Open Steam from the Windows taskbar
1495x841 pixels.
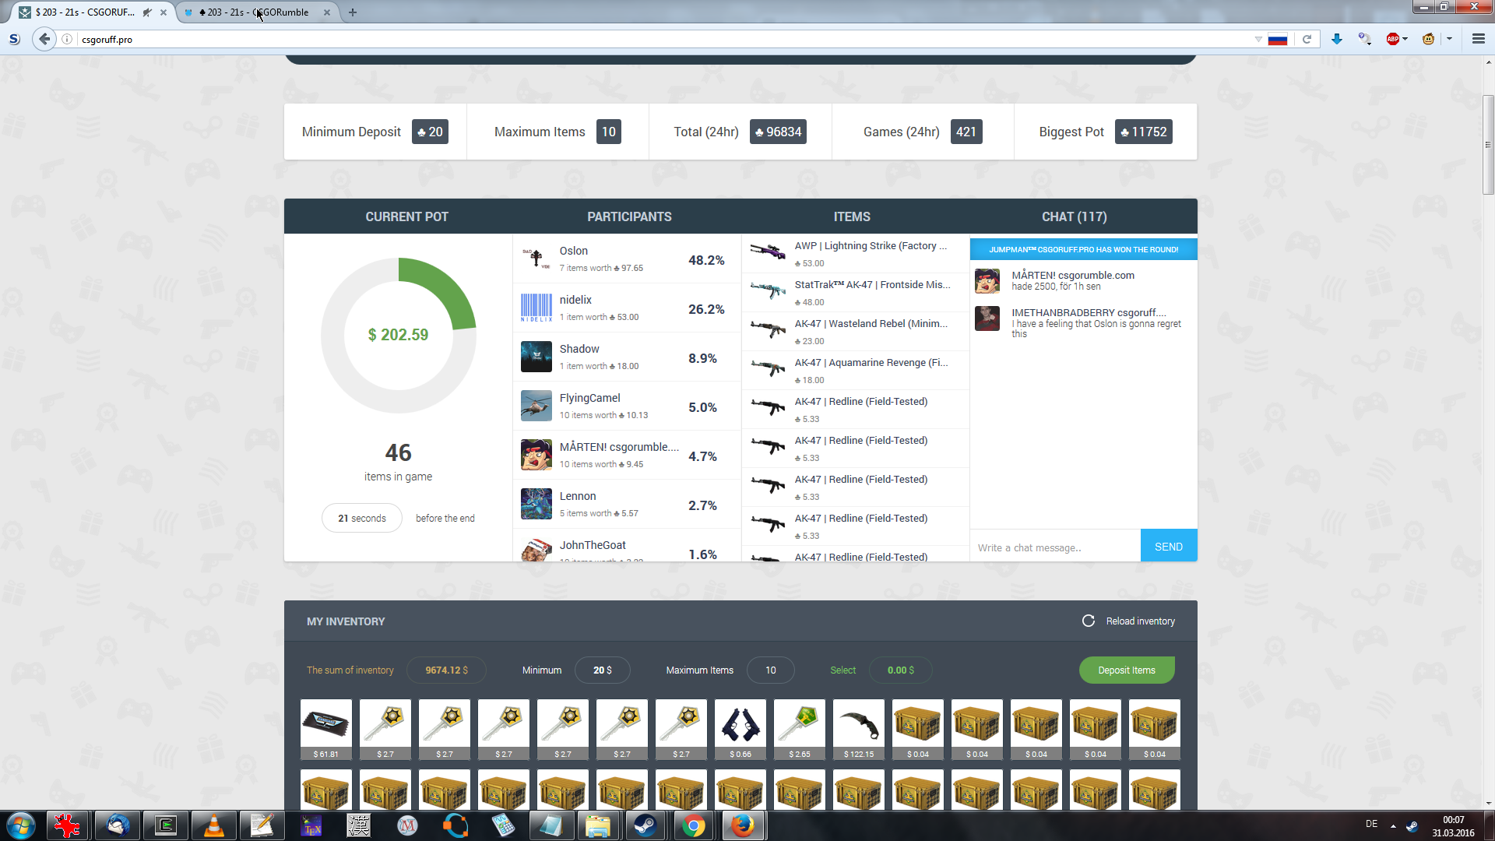(645, 825)
